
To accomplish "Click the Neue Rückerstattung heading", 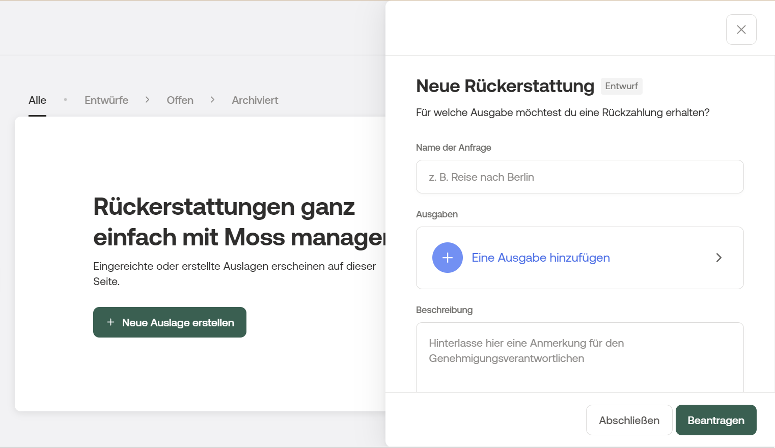I will [x=505, y=86].
